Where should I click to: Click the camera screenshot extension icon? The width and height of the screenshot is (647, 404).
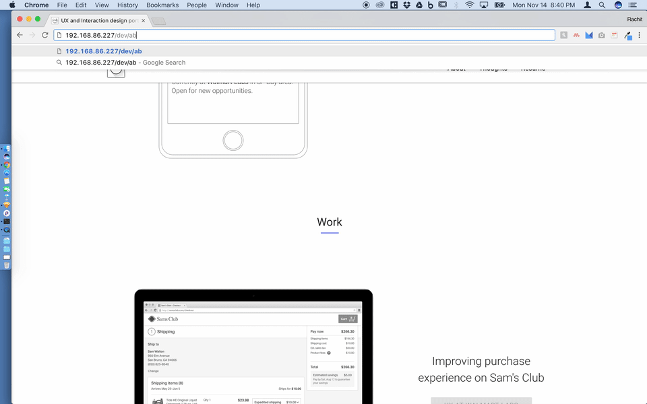(x=602, y=35)
